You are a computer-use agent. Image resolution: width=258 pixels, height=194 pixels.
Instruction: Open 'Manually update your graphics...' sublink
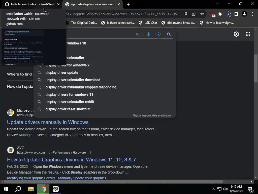click(84, 178)
